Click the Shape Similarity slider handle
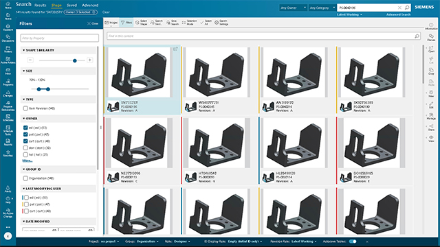440x247 pixels. click(x=75, y=60)
